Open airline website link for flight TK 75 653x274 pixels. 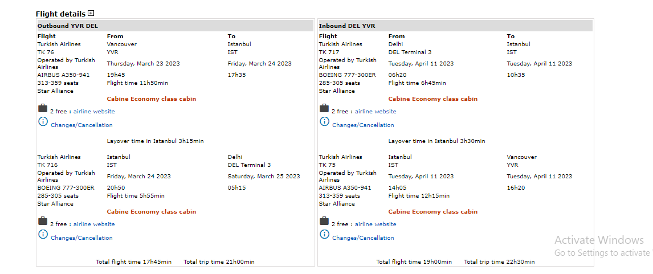coord(376,224)
